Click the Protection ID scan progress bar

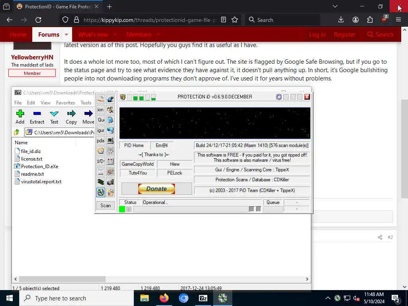click(x=190, y=209)
